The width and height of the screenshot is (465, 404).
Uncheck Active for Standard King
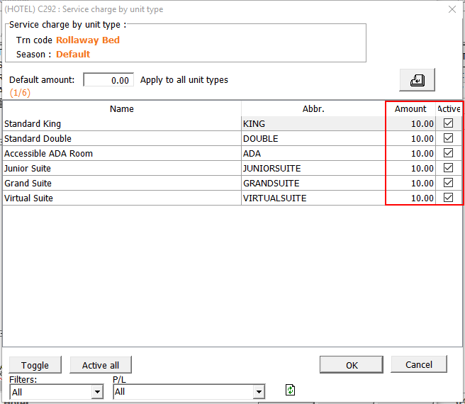(448, 123)
